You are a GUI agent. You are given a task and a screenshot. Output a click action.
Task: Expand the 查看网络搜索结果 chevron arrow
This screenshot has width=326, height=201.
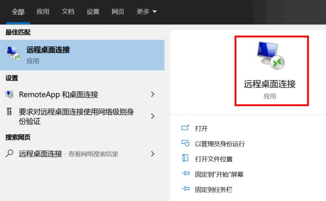coord(152,154)
